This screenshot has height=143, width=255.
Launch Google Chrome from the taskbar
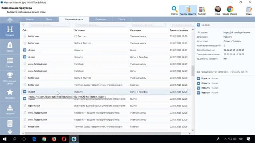44,139
